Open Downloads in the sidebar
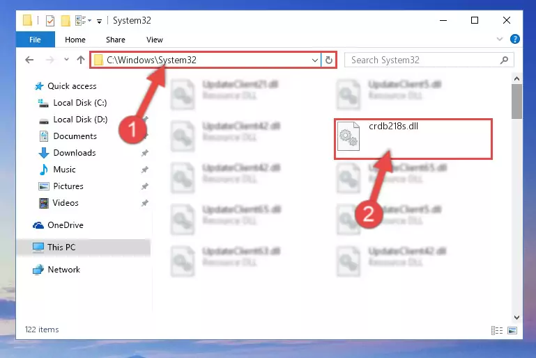 [75, 153]
